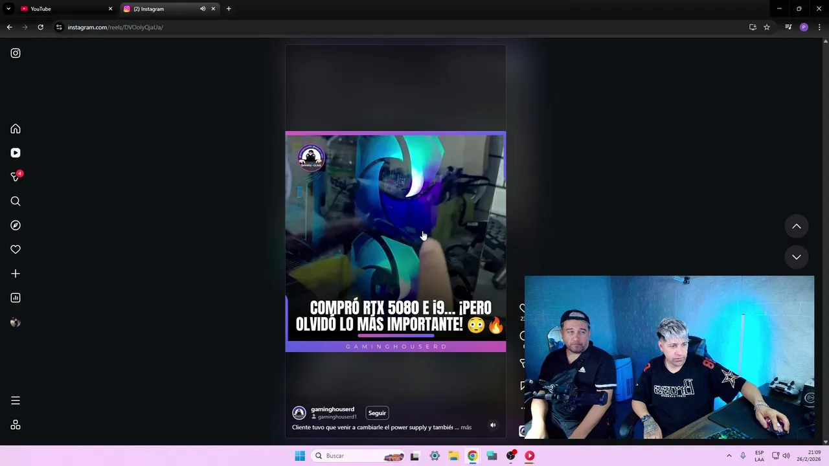
Task: Open File Explorer from the taskbar
Action: [453, 456]
